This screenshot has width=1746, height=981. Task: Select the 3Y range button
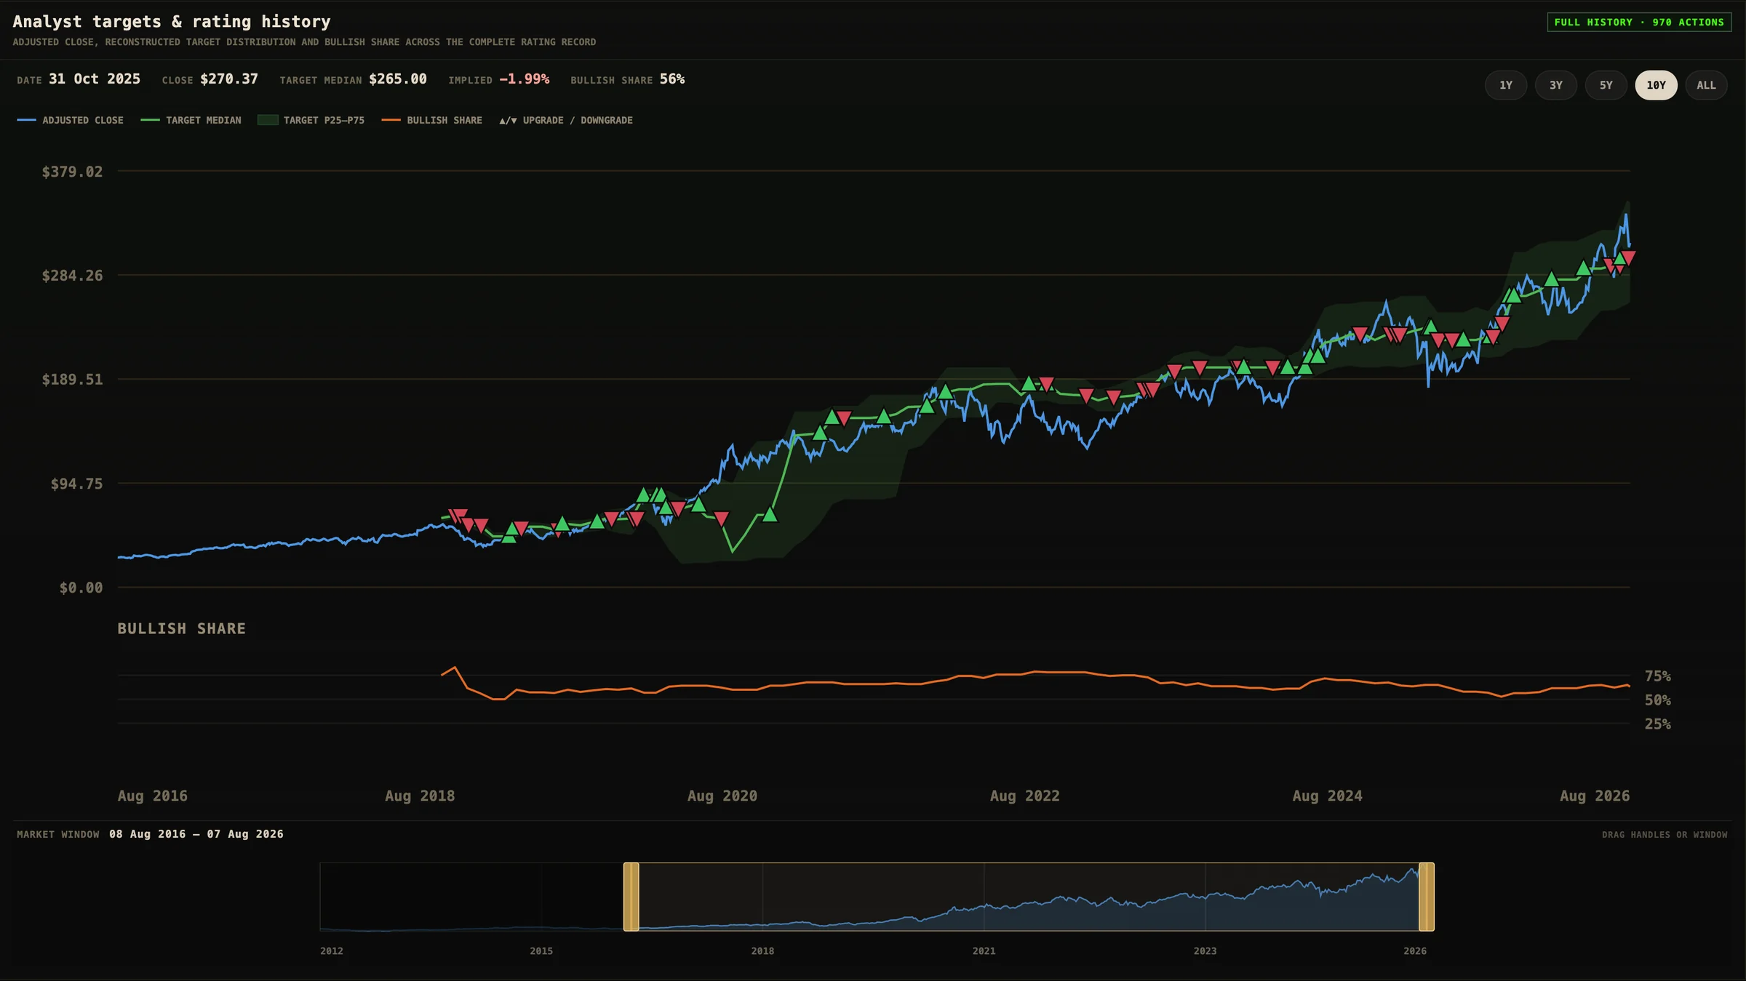[1555, 85]
